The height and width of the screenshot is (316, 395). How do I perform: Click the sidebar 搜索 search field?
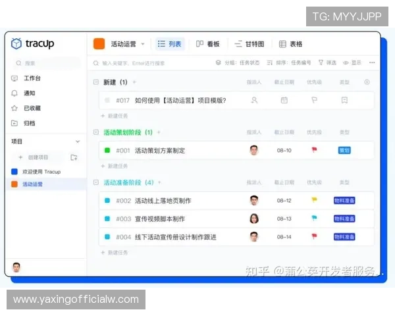tap(47, 63)
